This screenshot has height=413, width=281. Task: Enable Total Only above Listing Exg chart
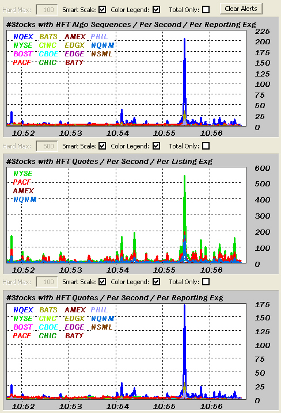(x=206, y=146)
